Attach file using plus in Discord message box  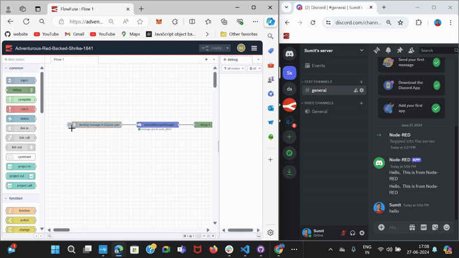pyautogui.click(x=381, y=227)
